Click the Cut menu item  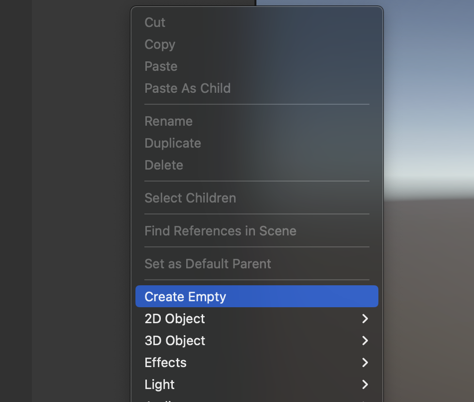[x=155, y=22]
